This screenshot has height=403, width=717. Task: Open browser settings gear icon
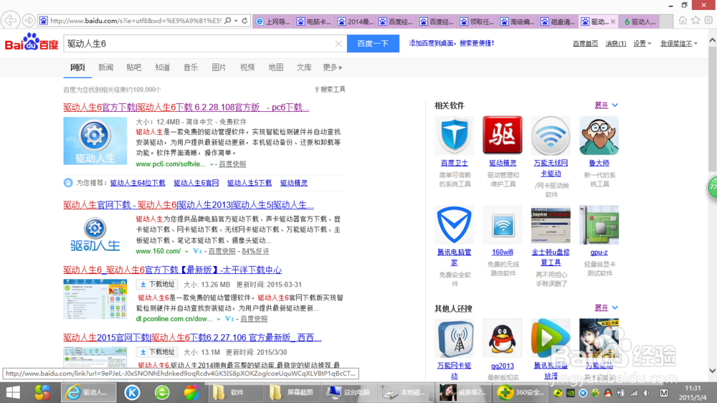point(708,21)
